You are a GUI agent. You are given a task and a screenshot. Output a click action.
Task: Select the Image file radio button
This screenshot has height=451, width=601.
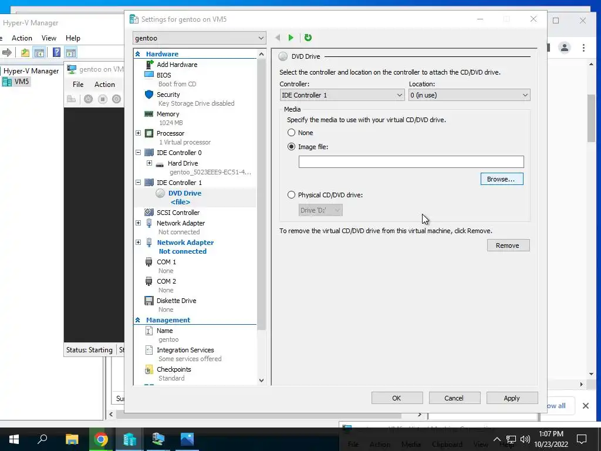pyautogui.click(x=291, y=147)
